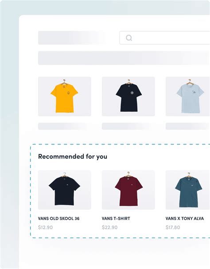Click the Recommended for you heading
210x269 pixels.
[x=73, y=157]
